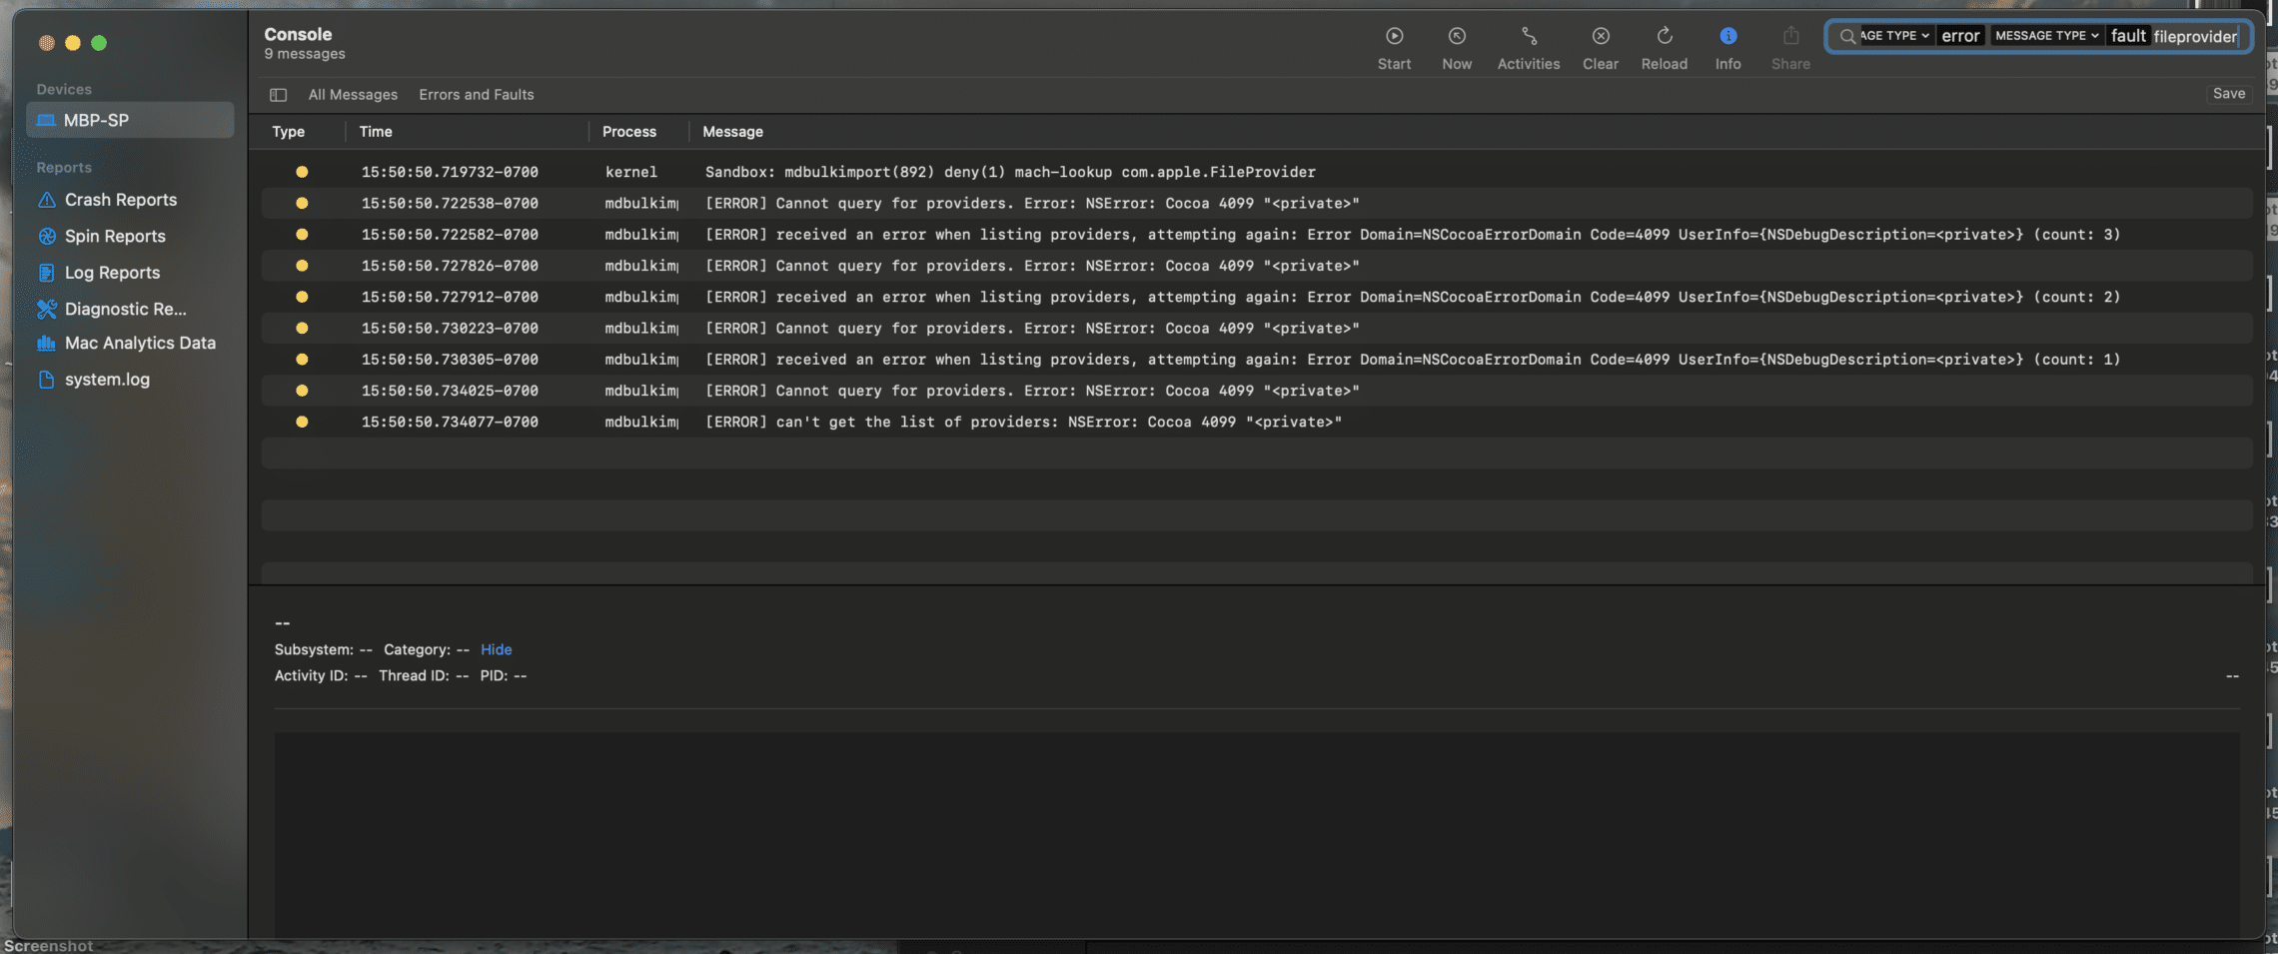Click the Spin Reports icon
The height and width of the screenshot is (954, 2278).
pyautogui.click(x=46, y=236)
